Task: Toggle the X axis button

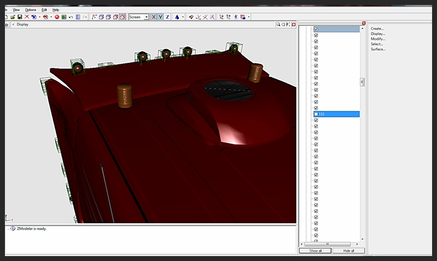Action: pos(153,17)
